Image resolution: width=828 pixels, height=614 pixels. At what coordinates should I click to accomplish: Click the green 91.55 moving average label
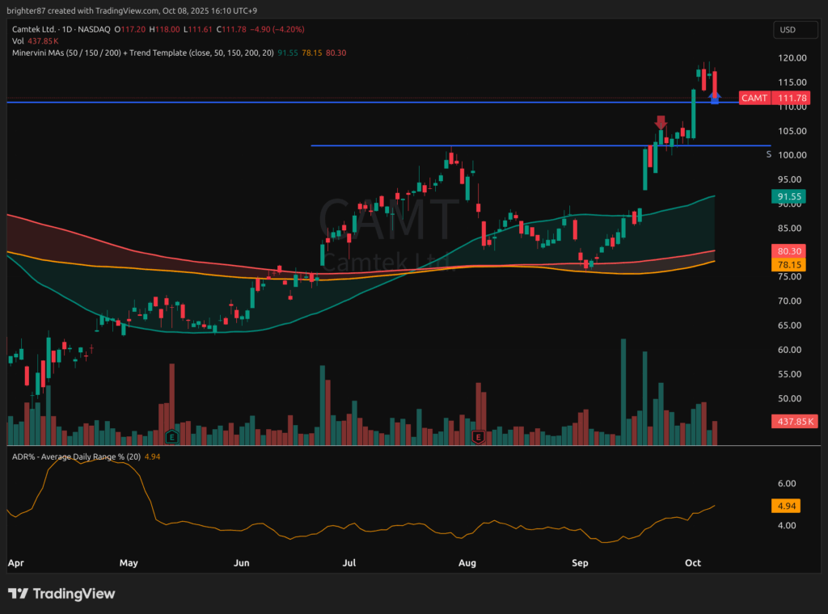pyautogui.click(x=789, y=196)
